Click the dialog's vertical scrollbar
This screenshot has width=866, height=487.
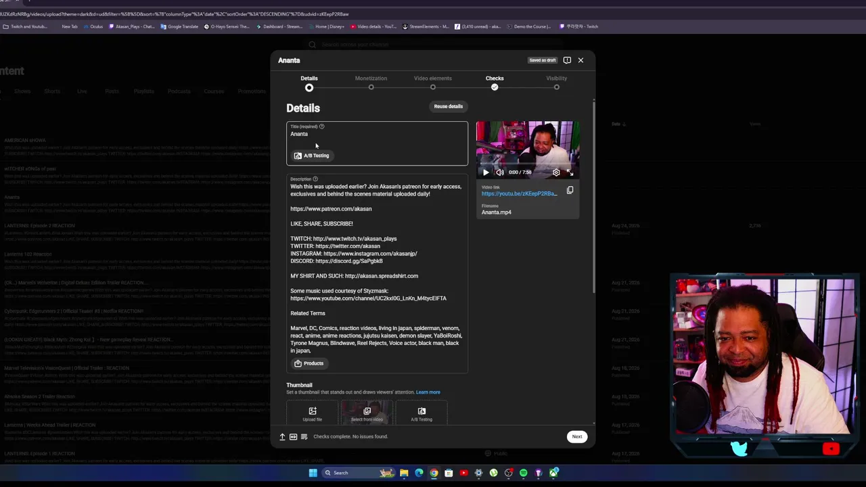coord(594,196)
